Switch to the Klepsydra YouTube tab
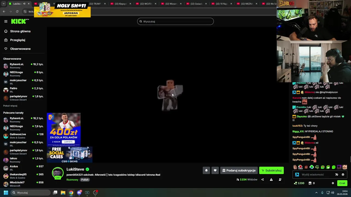 (121, 4)
